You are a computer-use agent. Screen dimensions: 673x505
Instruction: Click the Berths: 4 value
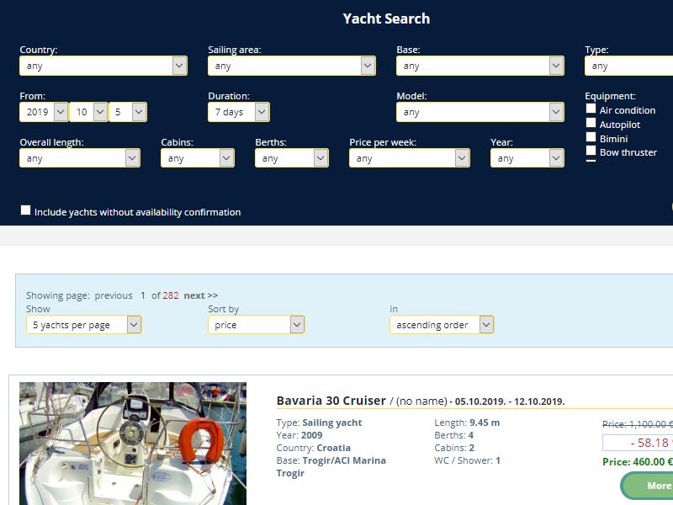click(471, 435)
